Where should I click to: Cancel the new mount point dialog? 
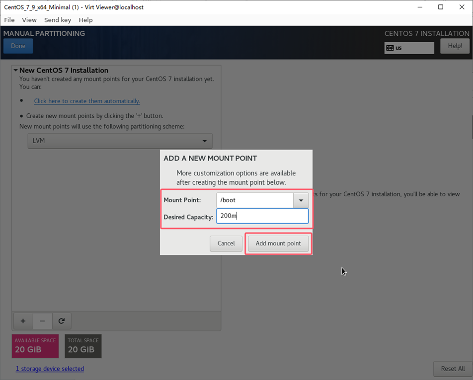pyautogui.click(x=226, y=243)
